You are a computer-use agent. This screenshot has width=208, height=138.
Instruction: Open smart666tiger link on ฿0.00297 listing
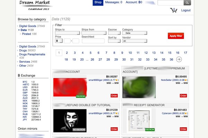click(103, 80)
